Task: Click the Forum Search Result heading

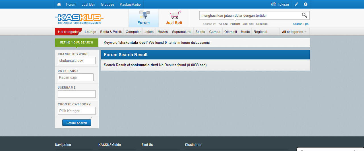Action: tap(126, 55)
